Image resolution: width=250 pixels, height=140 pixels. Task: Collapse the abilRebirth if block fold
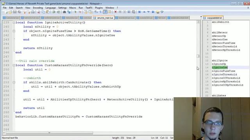coord(14,82)
